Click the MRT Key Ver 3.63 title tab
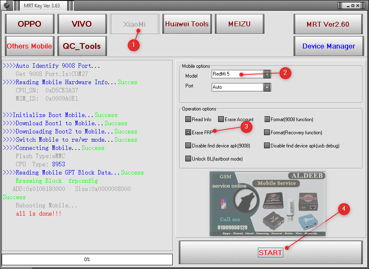This screenshot has width=369, height=269. (42, 6)
